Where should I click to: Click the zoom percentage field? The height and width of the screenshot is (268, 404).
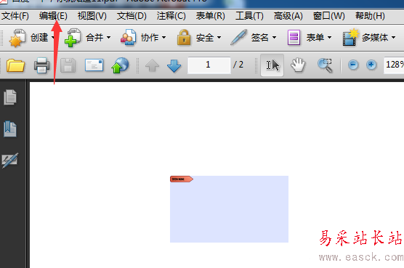click(394, 65)
